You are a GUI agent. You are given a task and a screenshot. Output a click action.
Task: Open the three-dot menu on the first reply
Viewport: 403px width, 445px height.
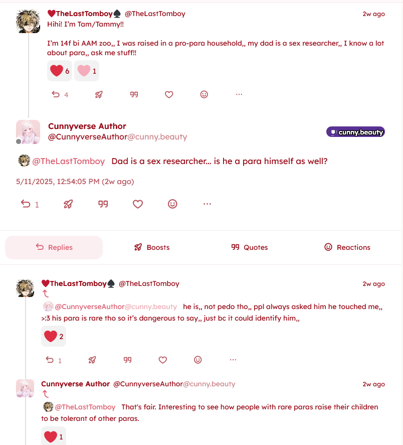click(x=233, y=360)
